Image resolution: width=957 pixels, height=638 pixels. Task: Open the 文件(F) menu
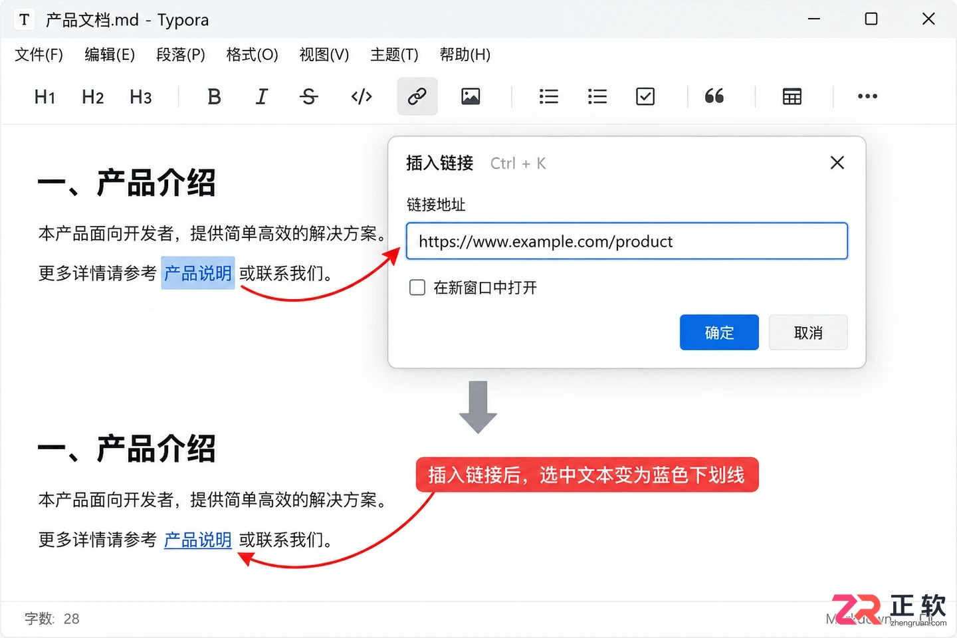coord(39,55)
